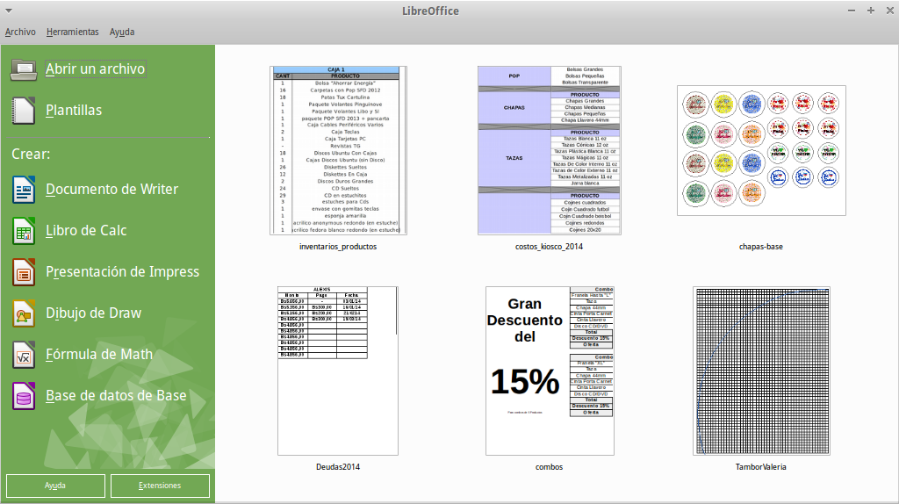
Task: Click the 'costos_kiosco_2014' file name
Action: tap(550, 247)
